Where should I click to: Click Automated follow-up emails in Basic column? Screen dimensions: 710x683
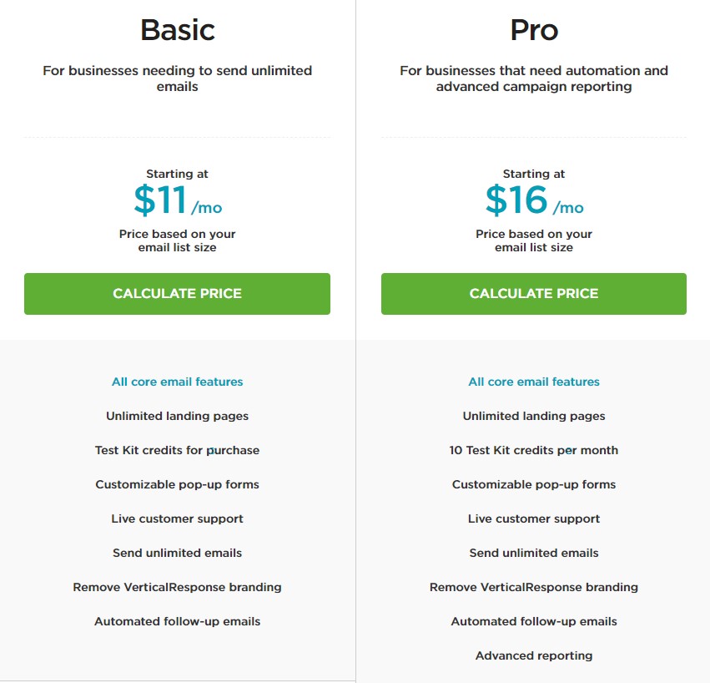point(177,621)
